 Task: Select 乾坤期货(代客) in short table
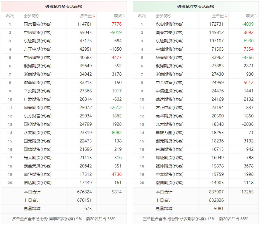pyautogui.click(x=170, y=166)
